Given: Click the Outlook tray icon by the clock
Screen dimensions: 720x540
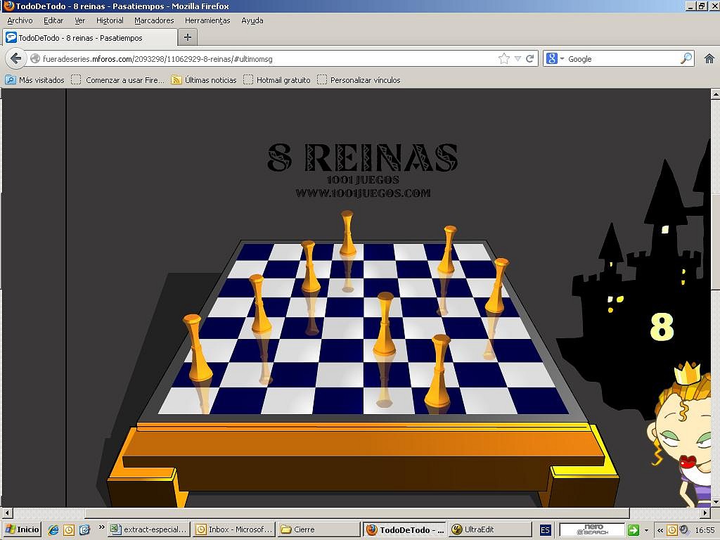Looking at the screenshot, I should pos(671,530).
